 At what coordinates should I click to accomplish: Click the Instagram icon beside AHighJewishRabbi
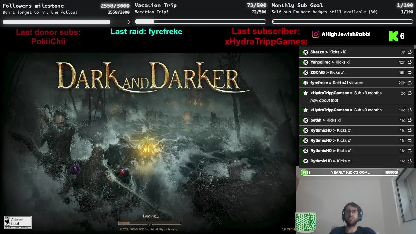[x=316, y=34]
